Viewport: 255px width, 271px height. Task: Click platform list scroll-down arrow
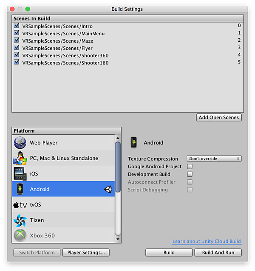(118, 239)
